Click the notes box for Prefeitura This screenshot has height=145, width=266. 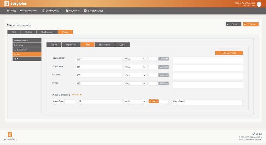[x=208, y=76]
